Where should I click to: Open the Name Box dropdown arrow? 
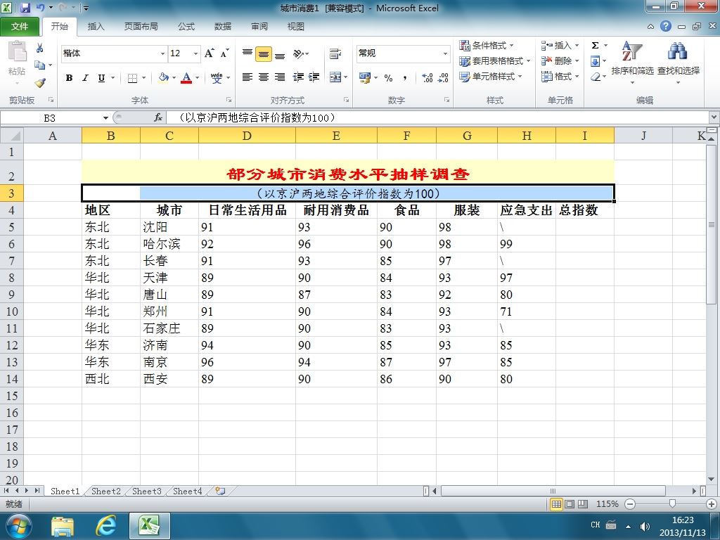[x=105, y=118]
